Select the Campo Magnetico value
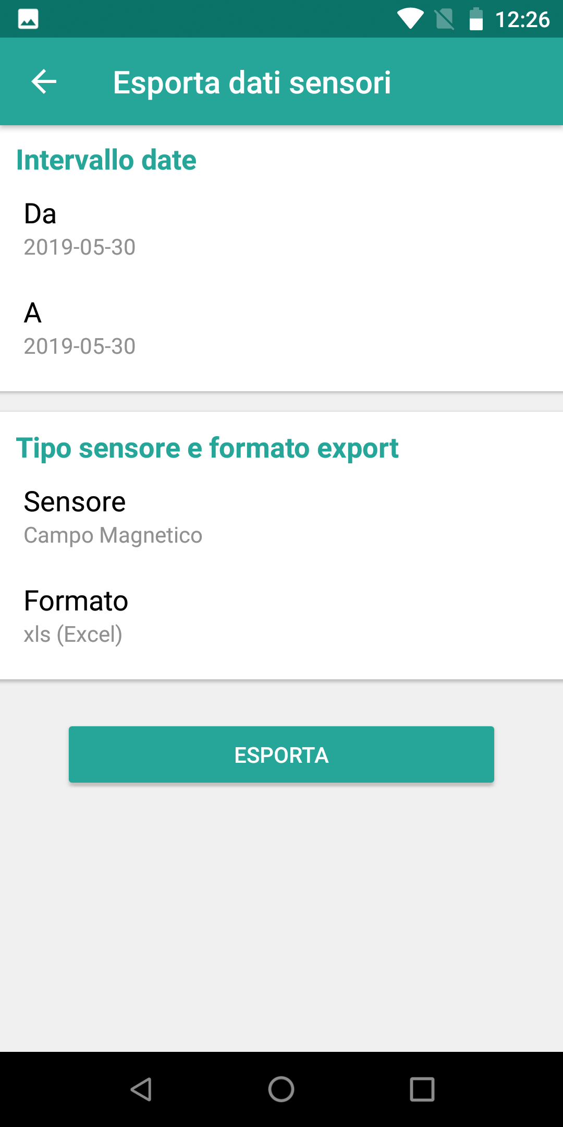Screen dimensions: 563x1127 113,536
